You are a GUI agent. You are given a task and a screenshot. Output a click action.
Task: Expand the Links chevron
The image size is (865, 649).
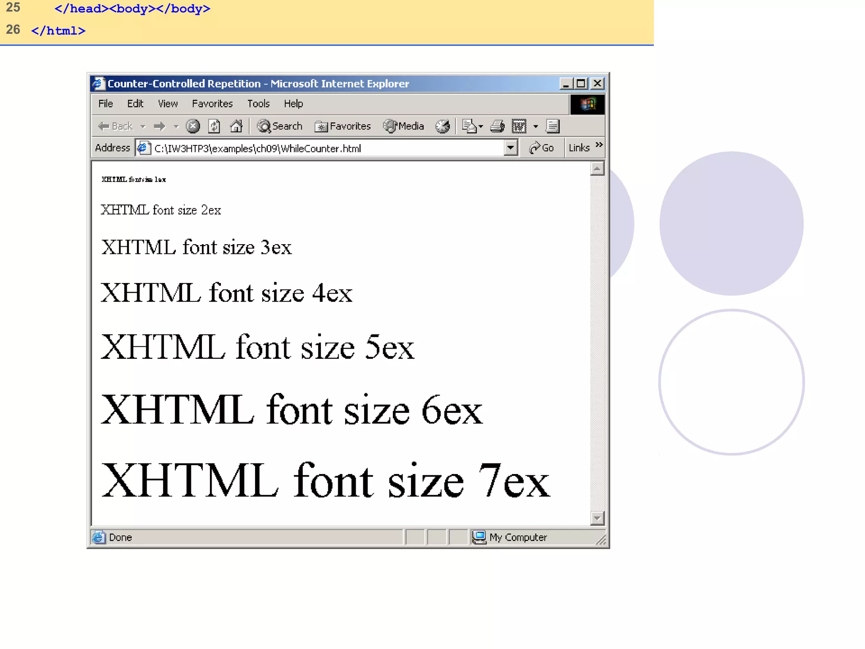pyautogui.click(x=599, y=145)
